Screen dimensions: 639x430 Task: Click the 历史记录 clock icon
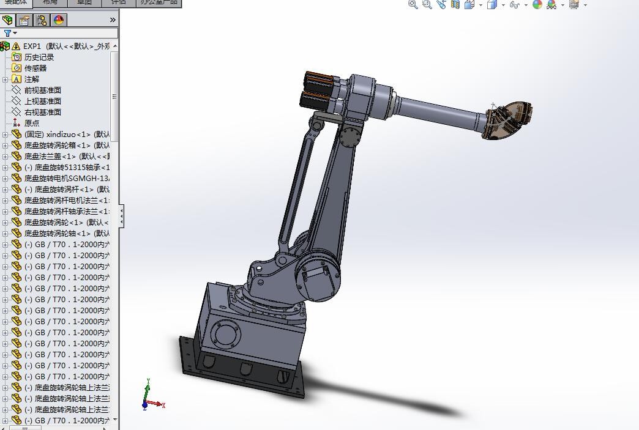17,57
